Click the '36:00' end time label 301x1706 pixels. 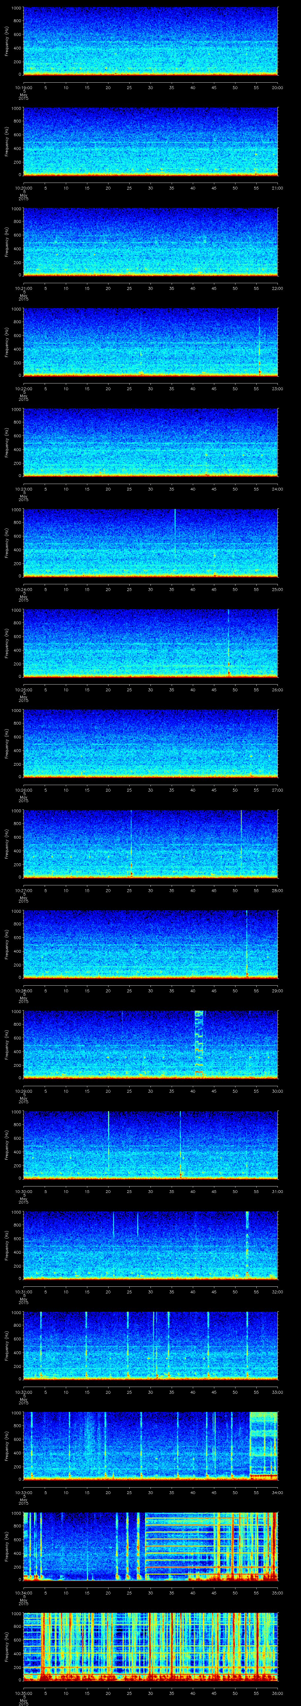277,1693
